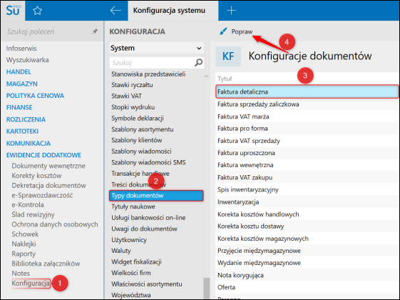Open Wyszukiwarka in the sidebar
This screenshot has height=300, width=400.
pyautogui.click(x=28, y=60)
